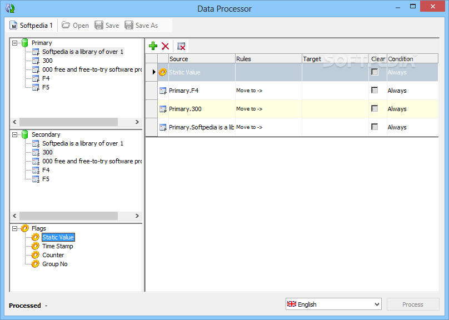Click the Process button
This screenshot has width=449, height=320.
[413, 304]
